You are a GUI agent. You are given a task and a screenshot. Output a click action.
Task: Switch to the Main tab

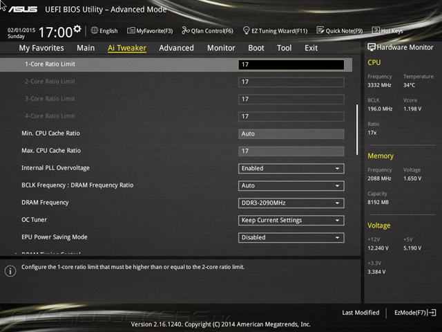pos(86,48)
